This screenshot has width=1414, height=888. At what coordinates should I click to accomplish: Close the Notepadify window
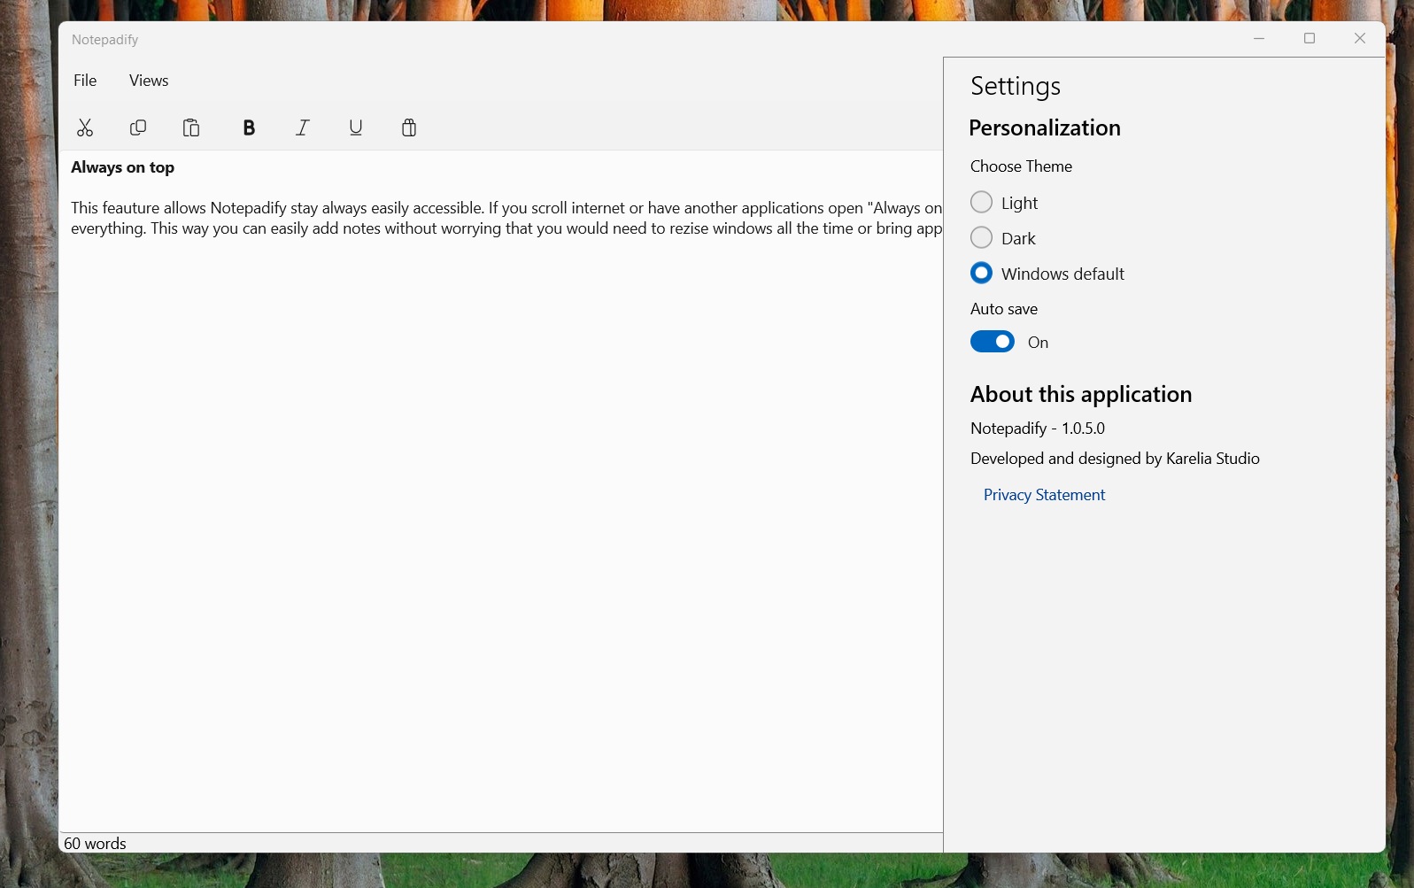pyautogui.click(x=1360, y=38)
